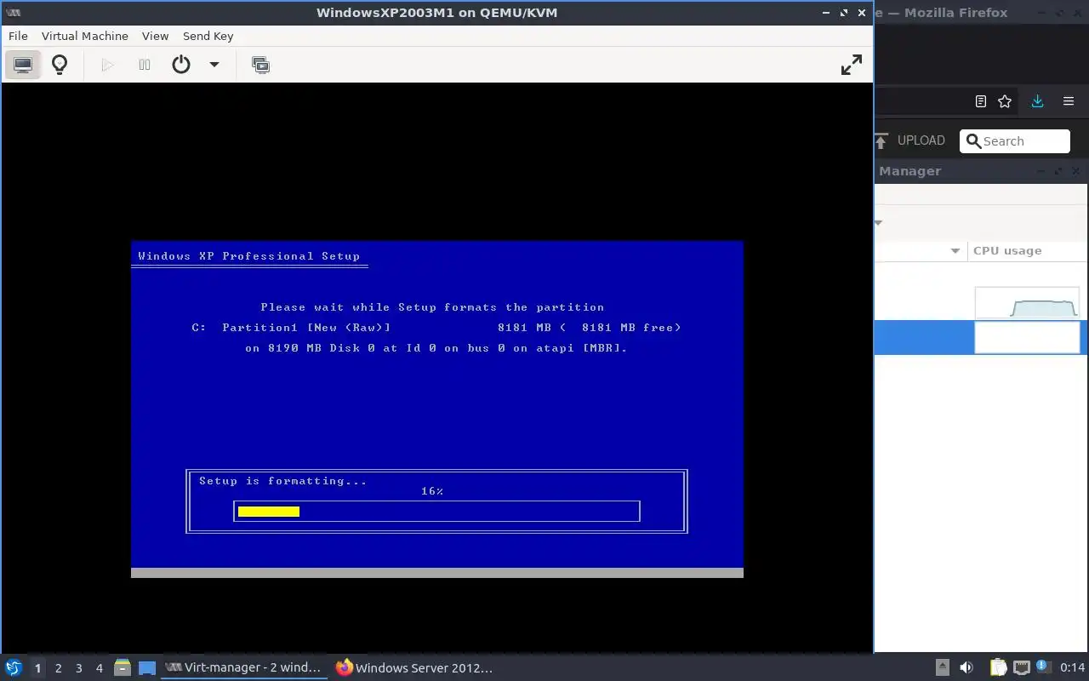This screenshot has width=1089, height=681.
Task: Switch to workspace 2
Action: [x=58, y=668]
